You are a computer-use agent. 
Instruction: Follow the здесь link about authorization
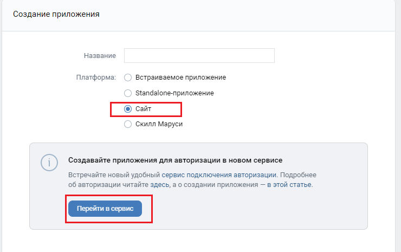159,185
